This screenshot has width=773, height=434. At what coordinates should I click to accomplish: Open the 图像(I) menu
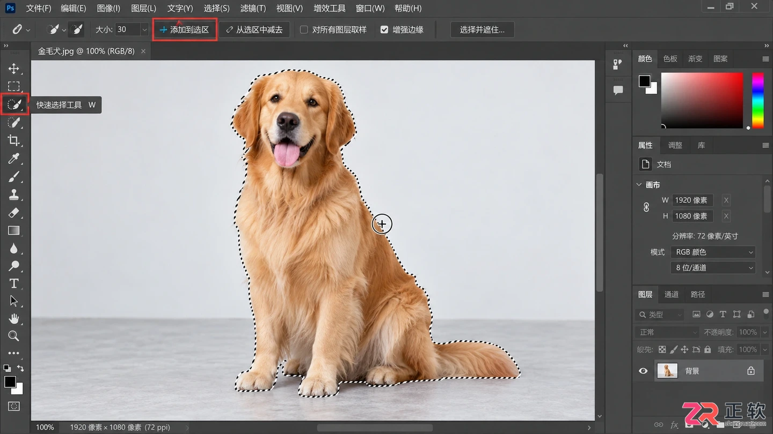[108, 8]
